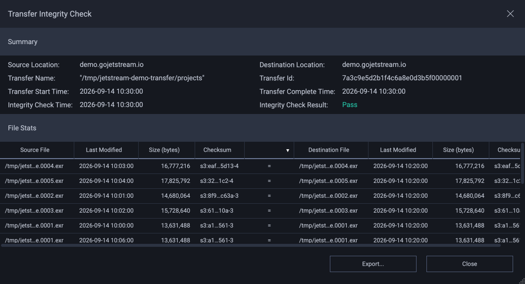Click the timestamp 2026-09-14 10:01:00
Screen dimensions: 525x284
(x=106, y=196)
